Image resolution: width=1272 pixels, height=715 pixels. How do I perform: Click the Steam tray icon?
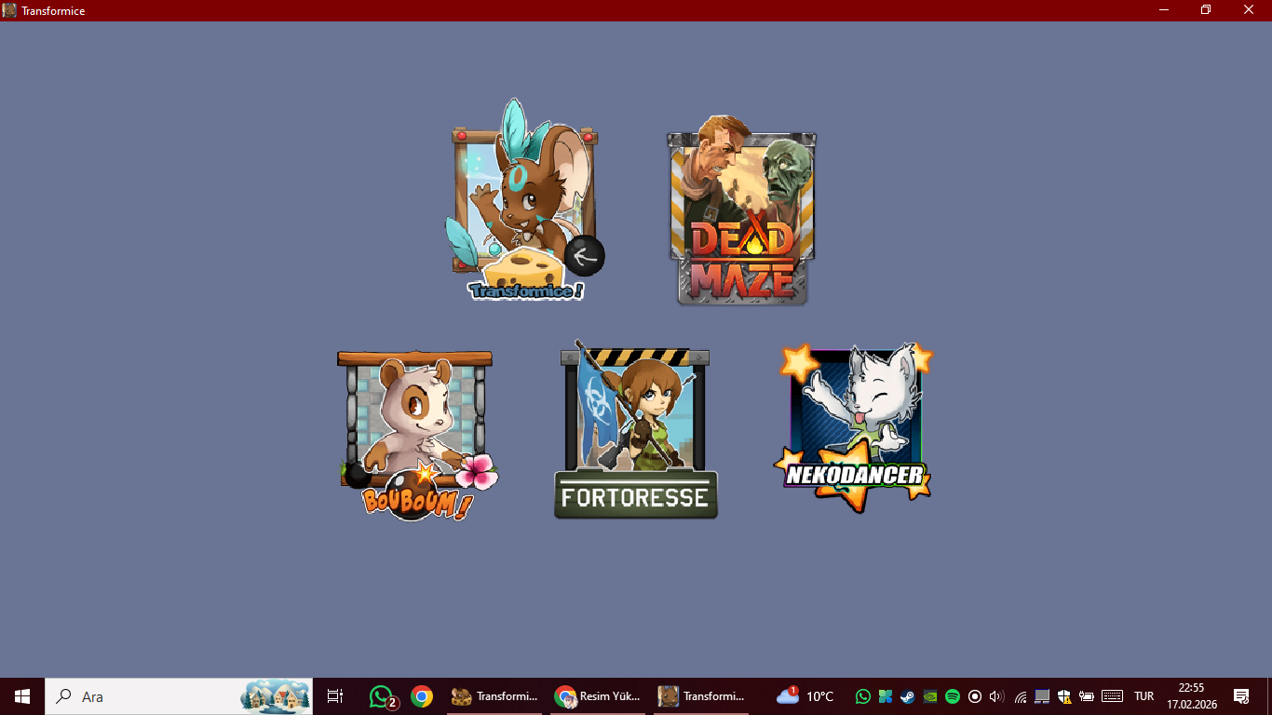[x=907, y=696]
